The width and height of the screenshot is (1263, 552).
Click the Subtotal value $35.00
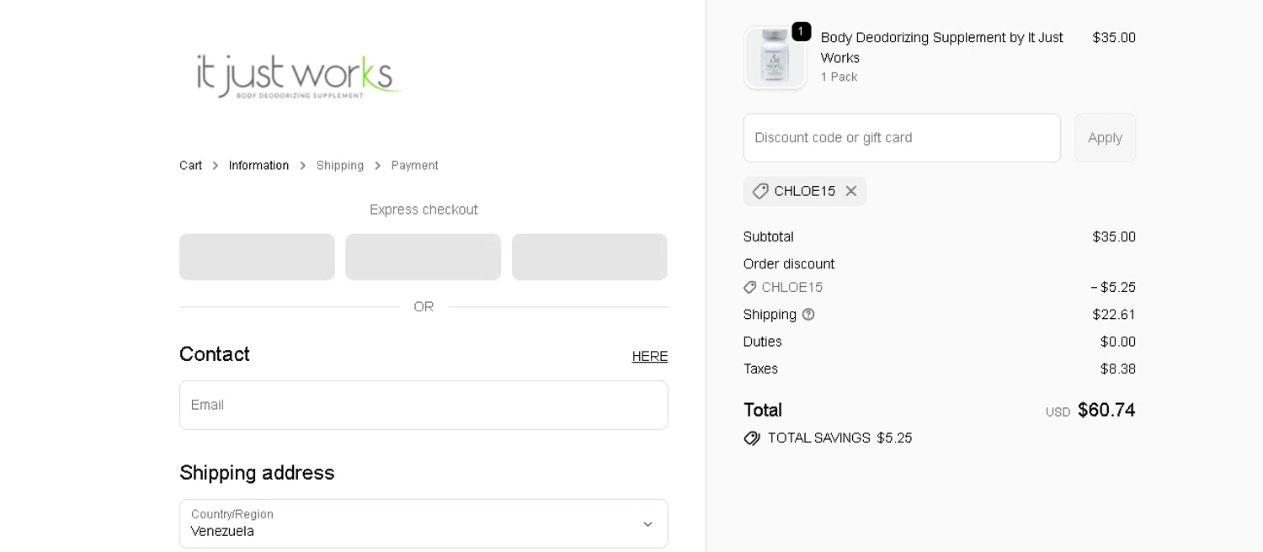1114,237
